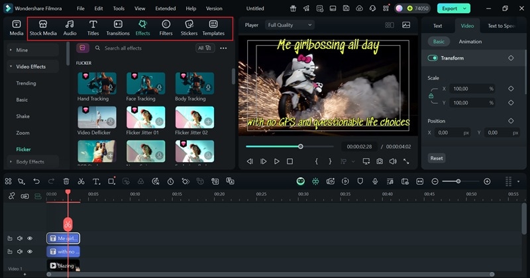Adjust the player volume icon
Viewport: 530px width, 278px height.
point(393,162)
